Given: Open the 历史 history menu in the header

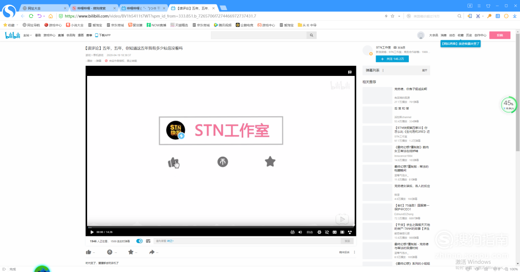Looking at the screenshot, I should coord(468,35).
